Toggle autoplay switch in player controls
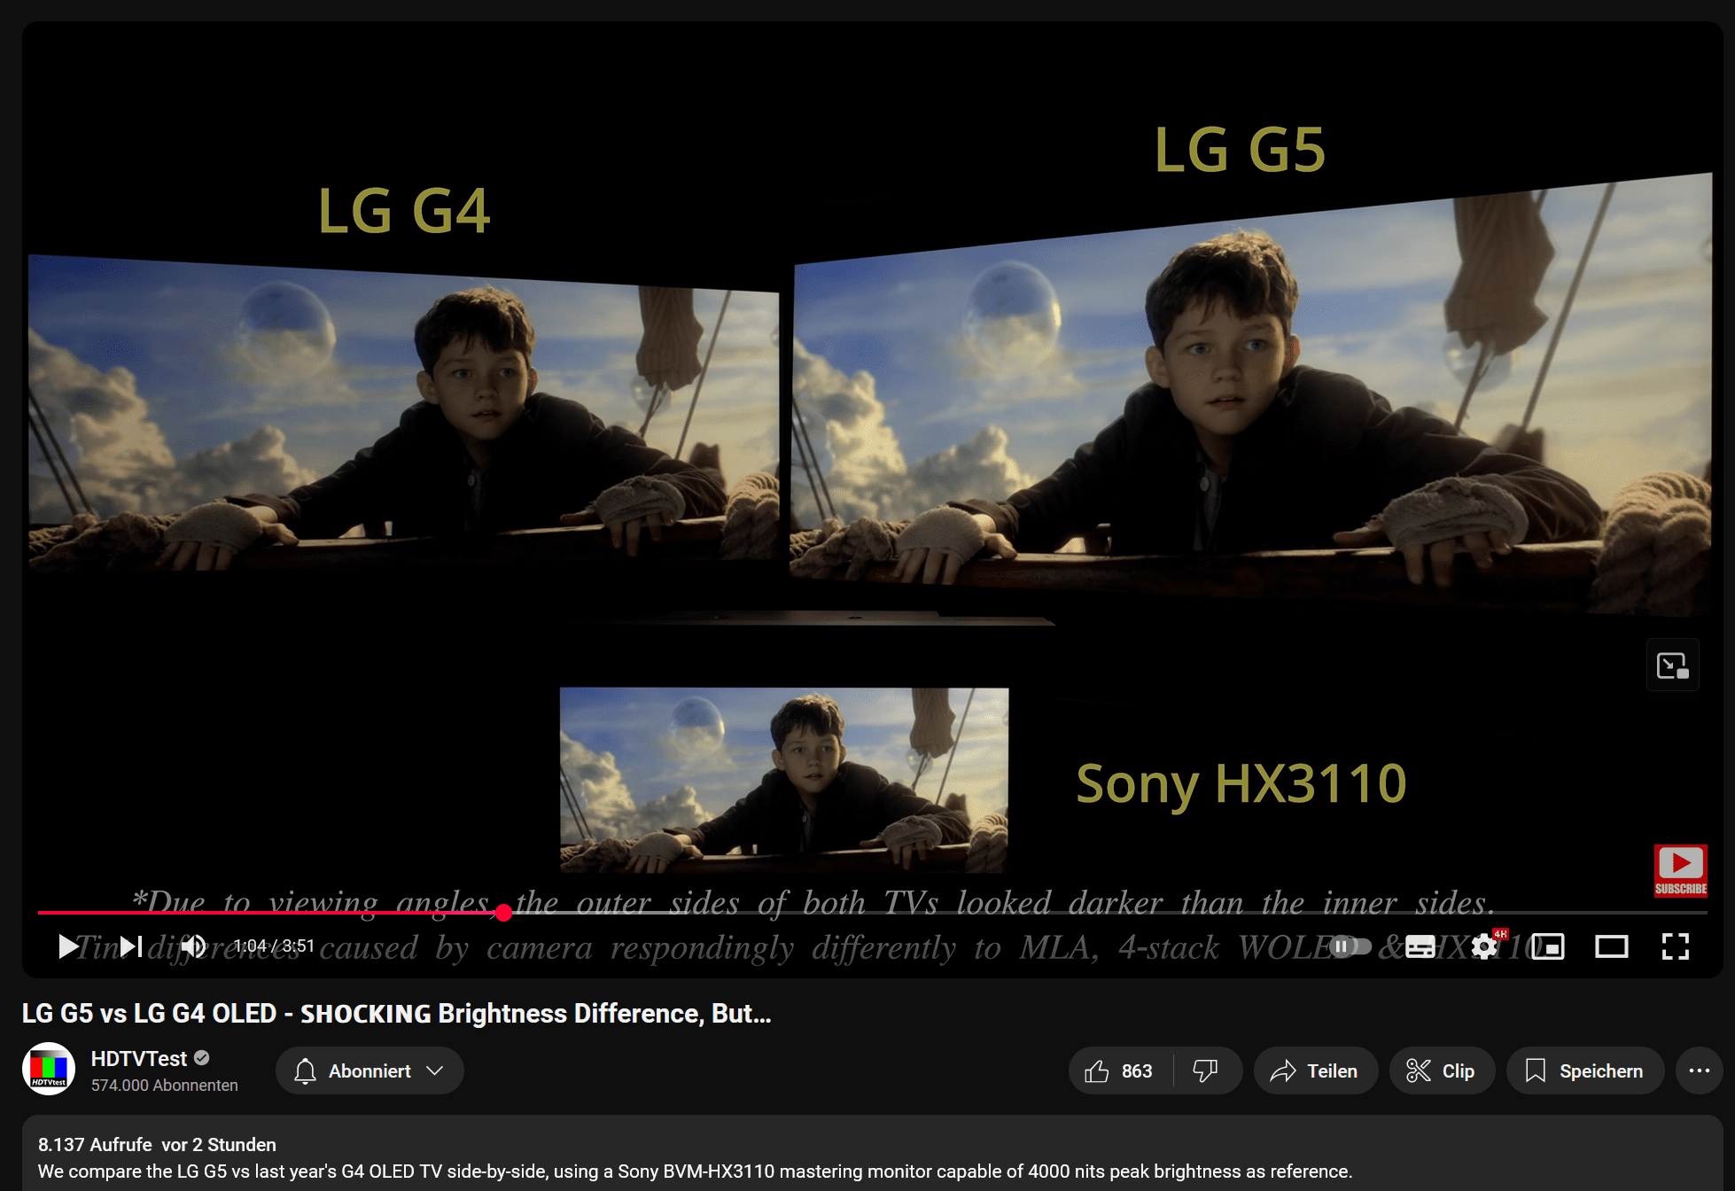 click(x=1350, y=946)
